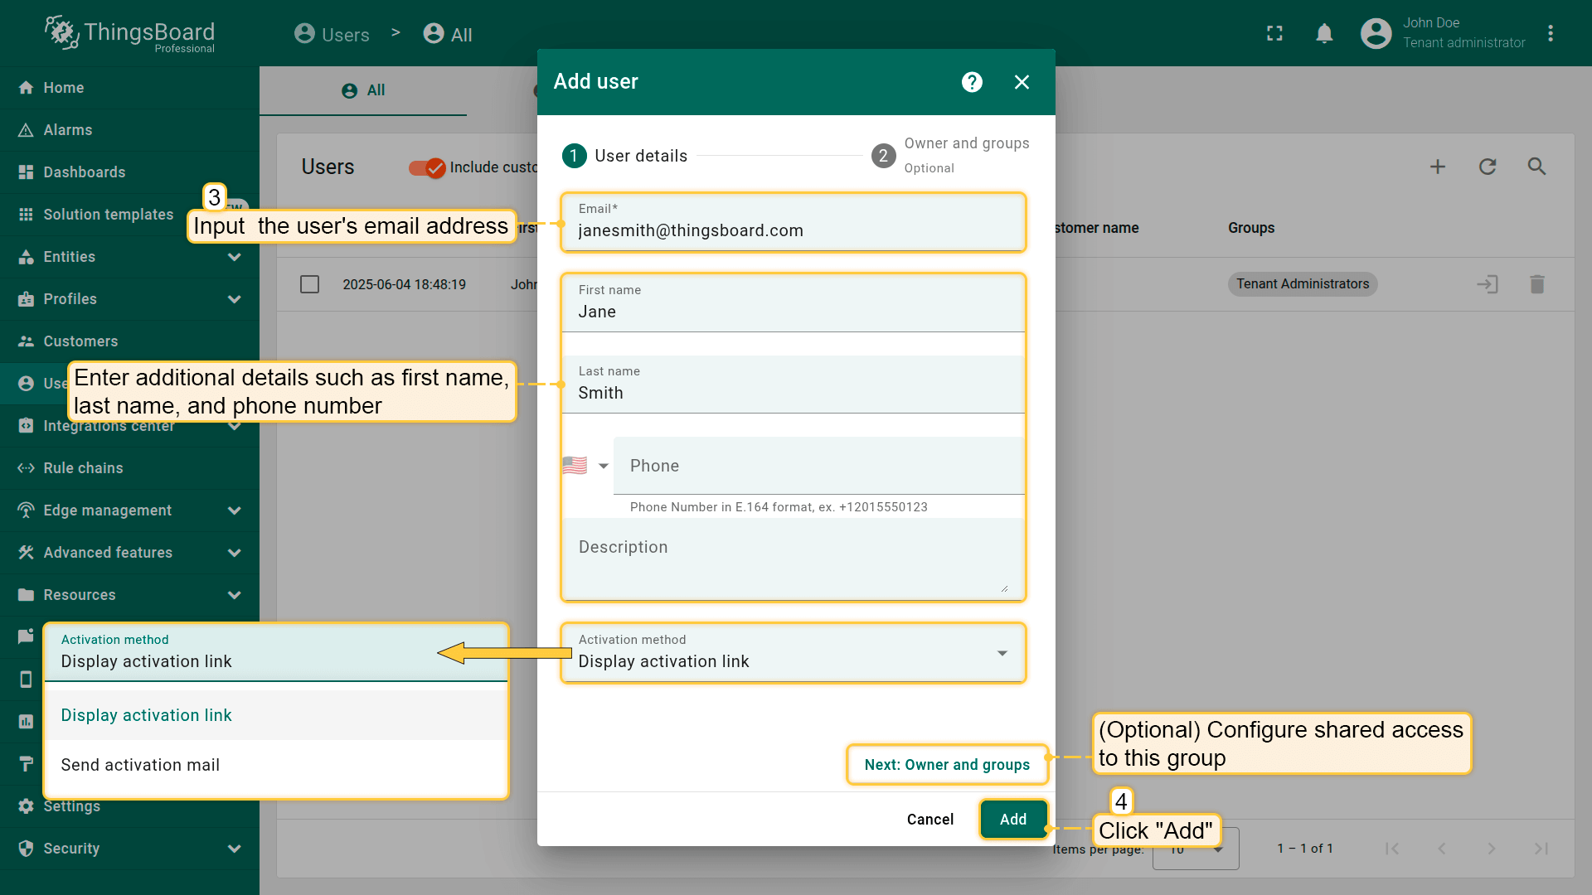Select Send activation mail option
Screen dimensions: 1592x895
coord(140,765)
